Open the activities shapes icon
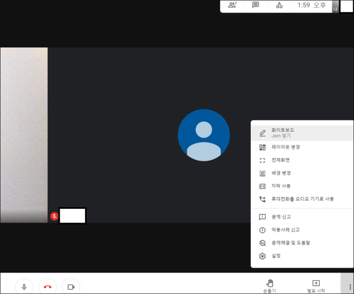The width and height of the screenshot is (354, 294). coord(279,5)
